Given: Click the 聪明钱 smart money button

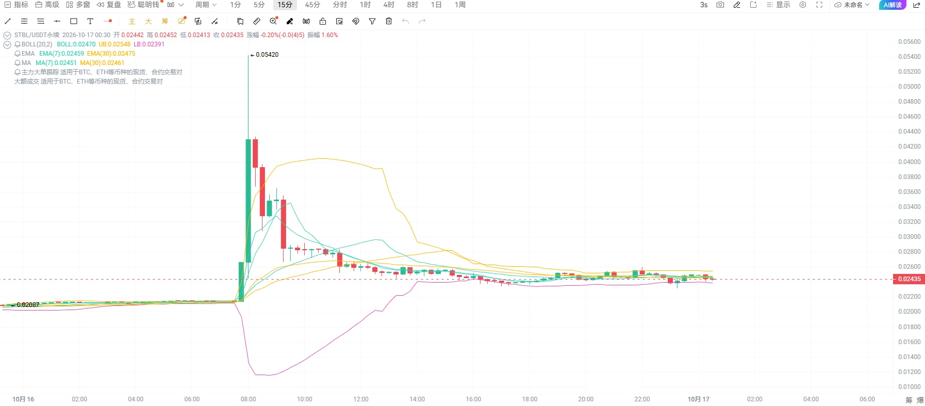Looking at the screenshot, I should coord(144,5).
